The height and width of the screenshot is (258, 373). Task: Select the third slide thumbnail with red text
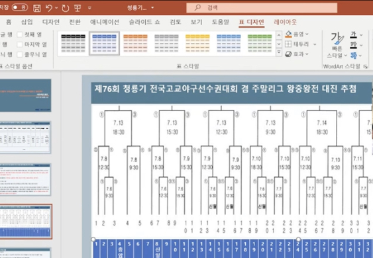tap(25, 179)
